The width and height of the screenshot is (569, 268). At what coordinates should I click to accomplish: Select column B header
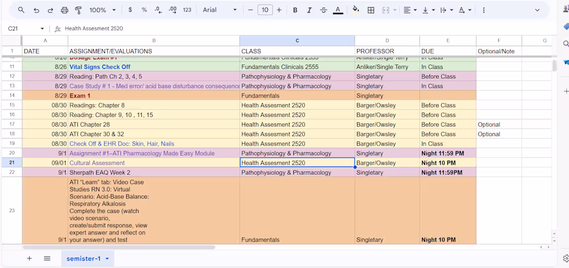click(x=154, y=41)
